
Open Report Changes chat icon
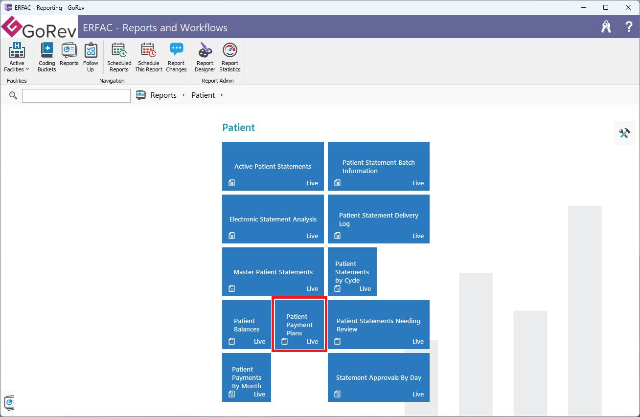pyautogui.click(x=176, y=57)
